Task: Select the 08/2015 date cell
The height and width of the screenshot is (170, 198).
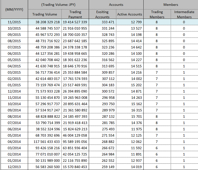Action: tap(14, 41)
